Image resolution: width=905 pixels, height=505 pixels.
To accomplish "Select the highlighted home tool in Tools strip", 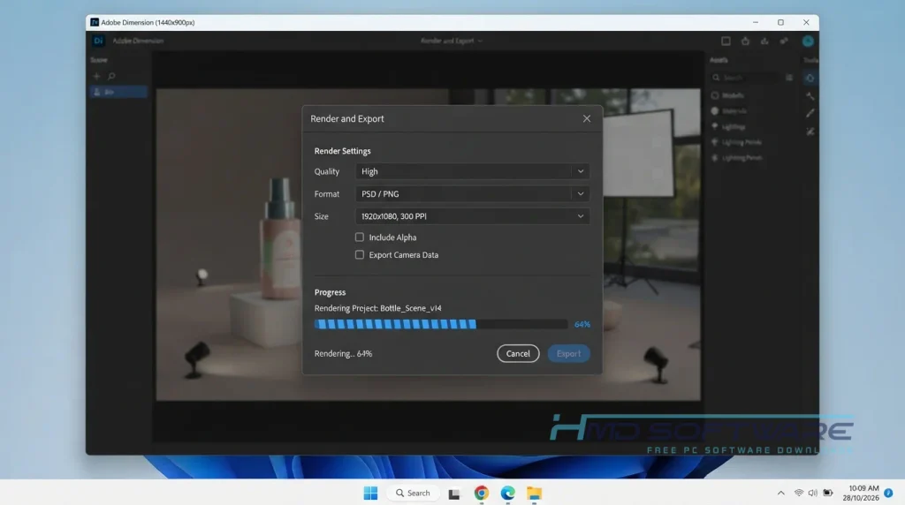I will click(810, 78).
